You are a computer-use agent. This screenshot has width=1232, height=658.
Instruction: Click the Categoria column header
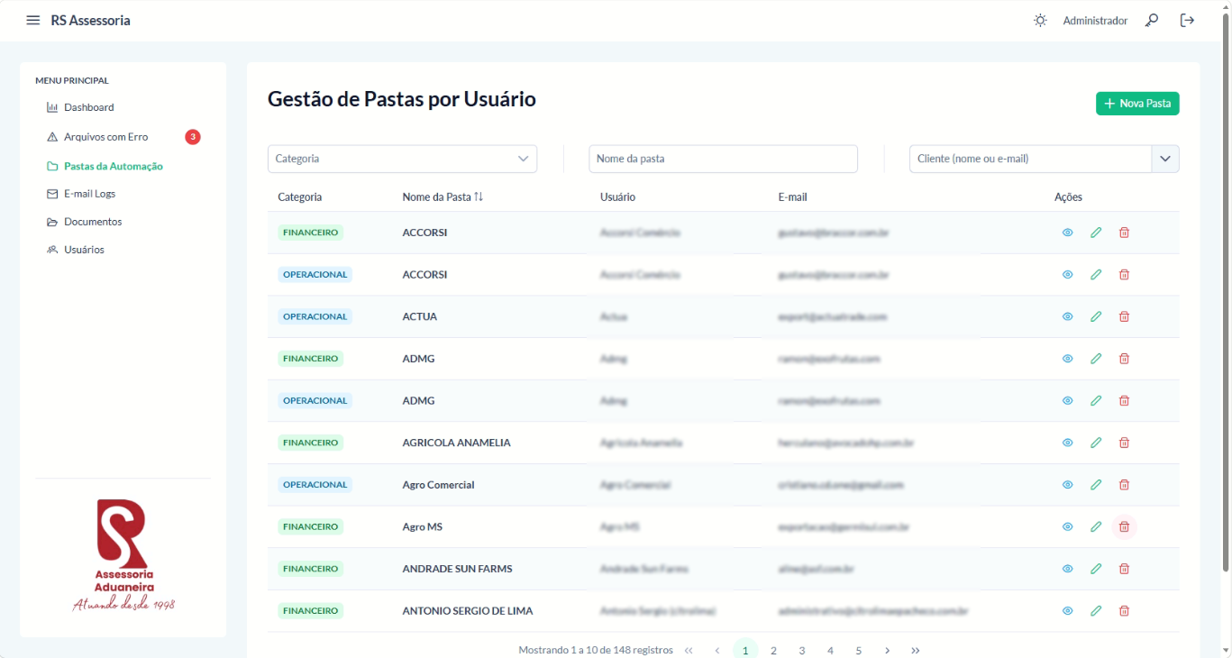[300, 196]
